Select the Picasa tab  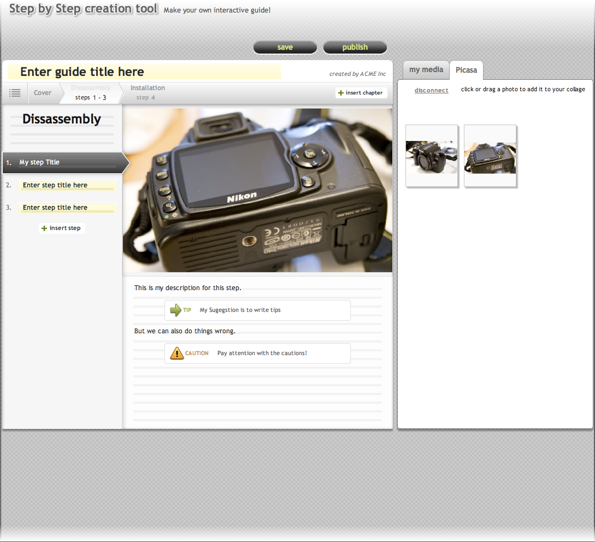(x=467, y=70)
